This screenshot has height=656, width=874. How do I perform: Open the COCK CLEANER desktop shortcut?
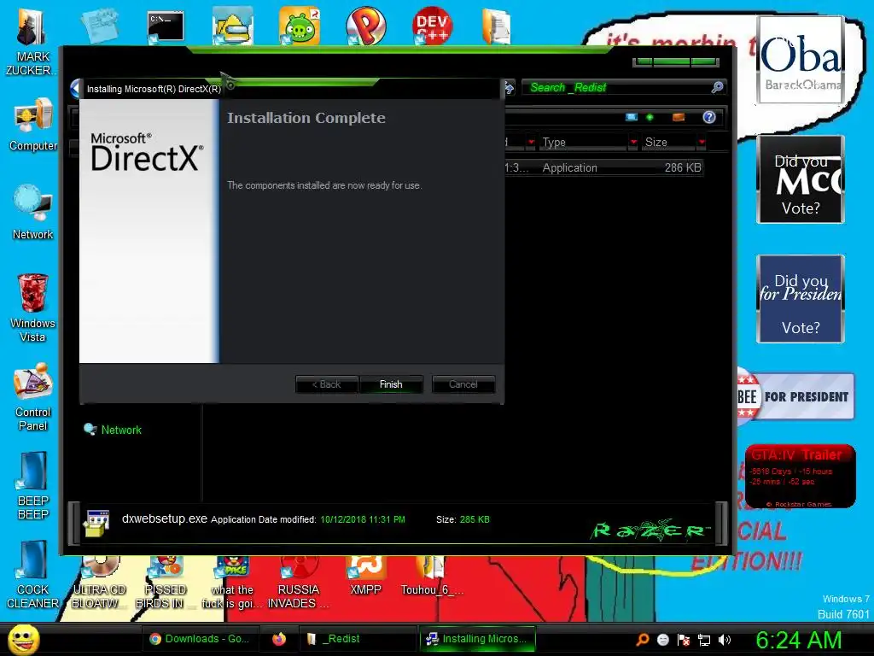33,575
